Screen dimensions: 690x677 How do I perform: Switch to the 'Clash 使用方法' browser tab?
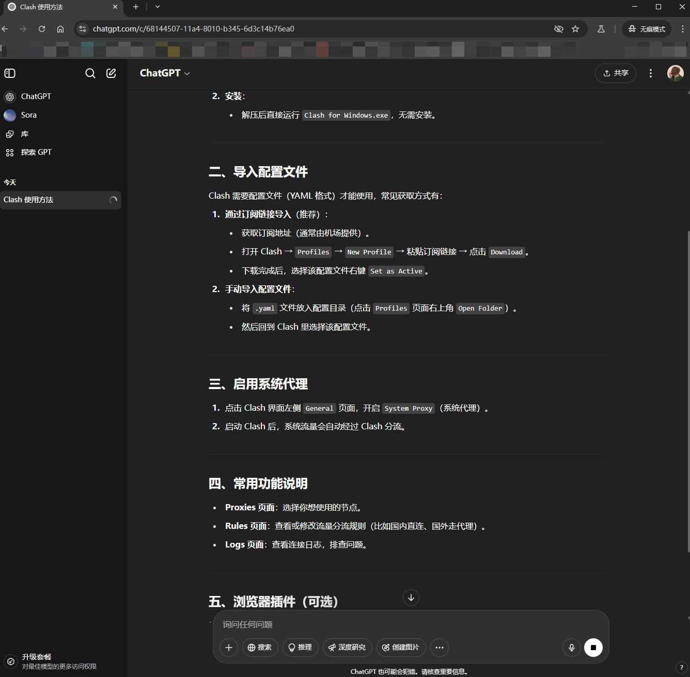(62, 7)
